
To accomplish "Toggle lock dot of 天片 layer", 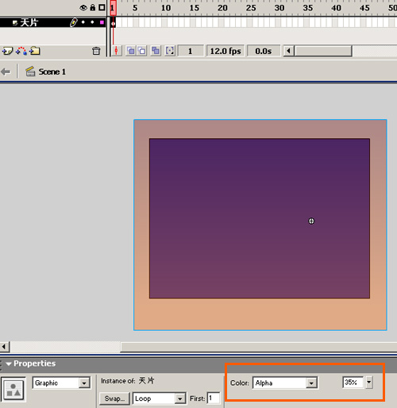I will pyautogui.click(x=92, y=22).
